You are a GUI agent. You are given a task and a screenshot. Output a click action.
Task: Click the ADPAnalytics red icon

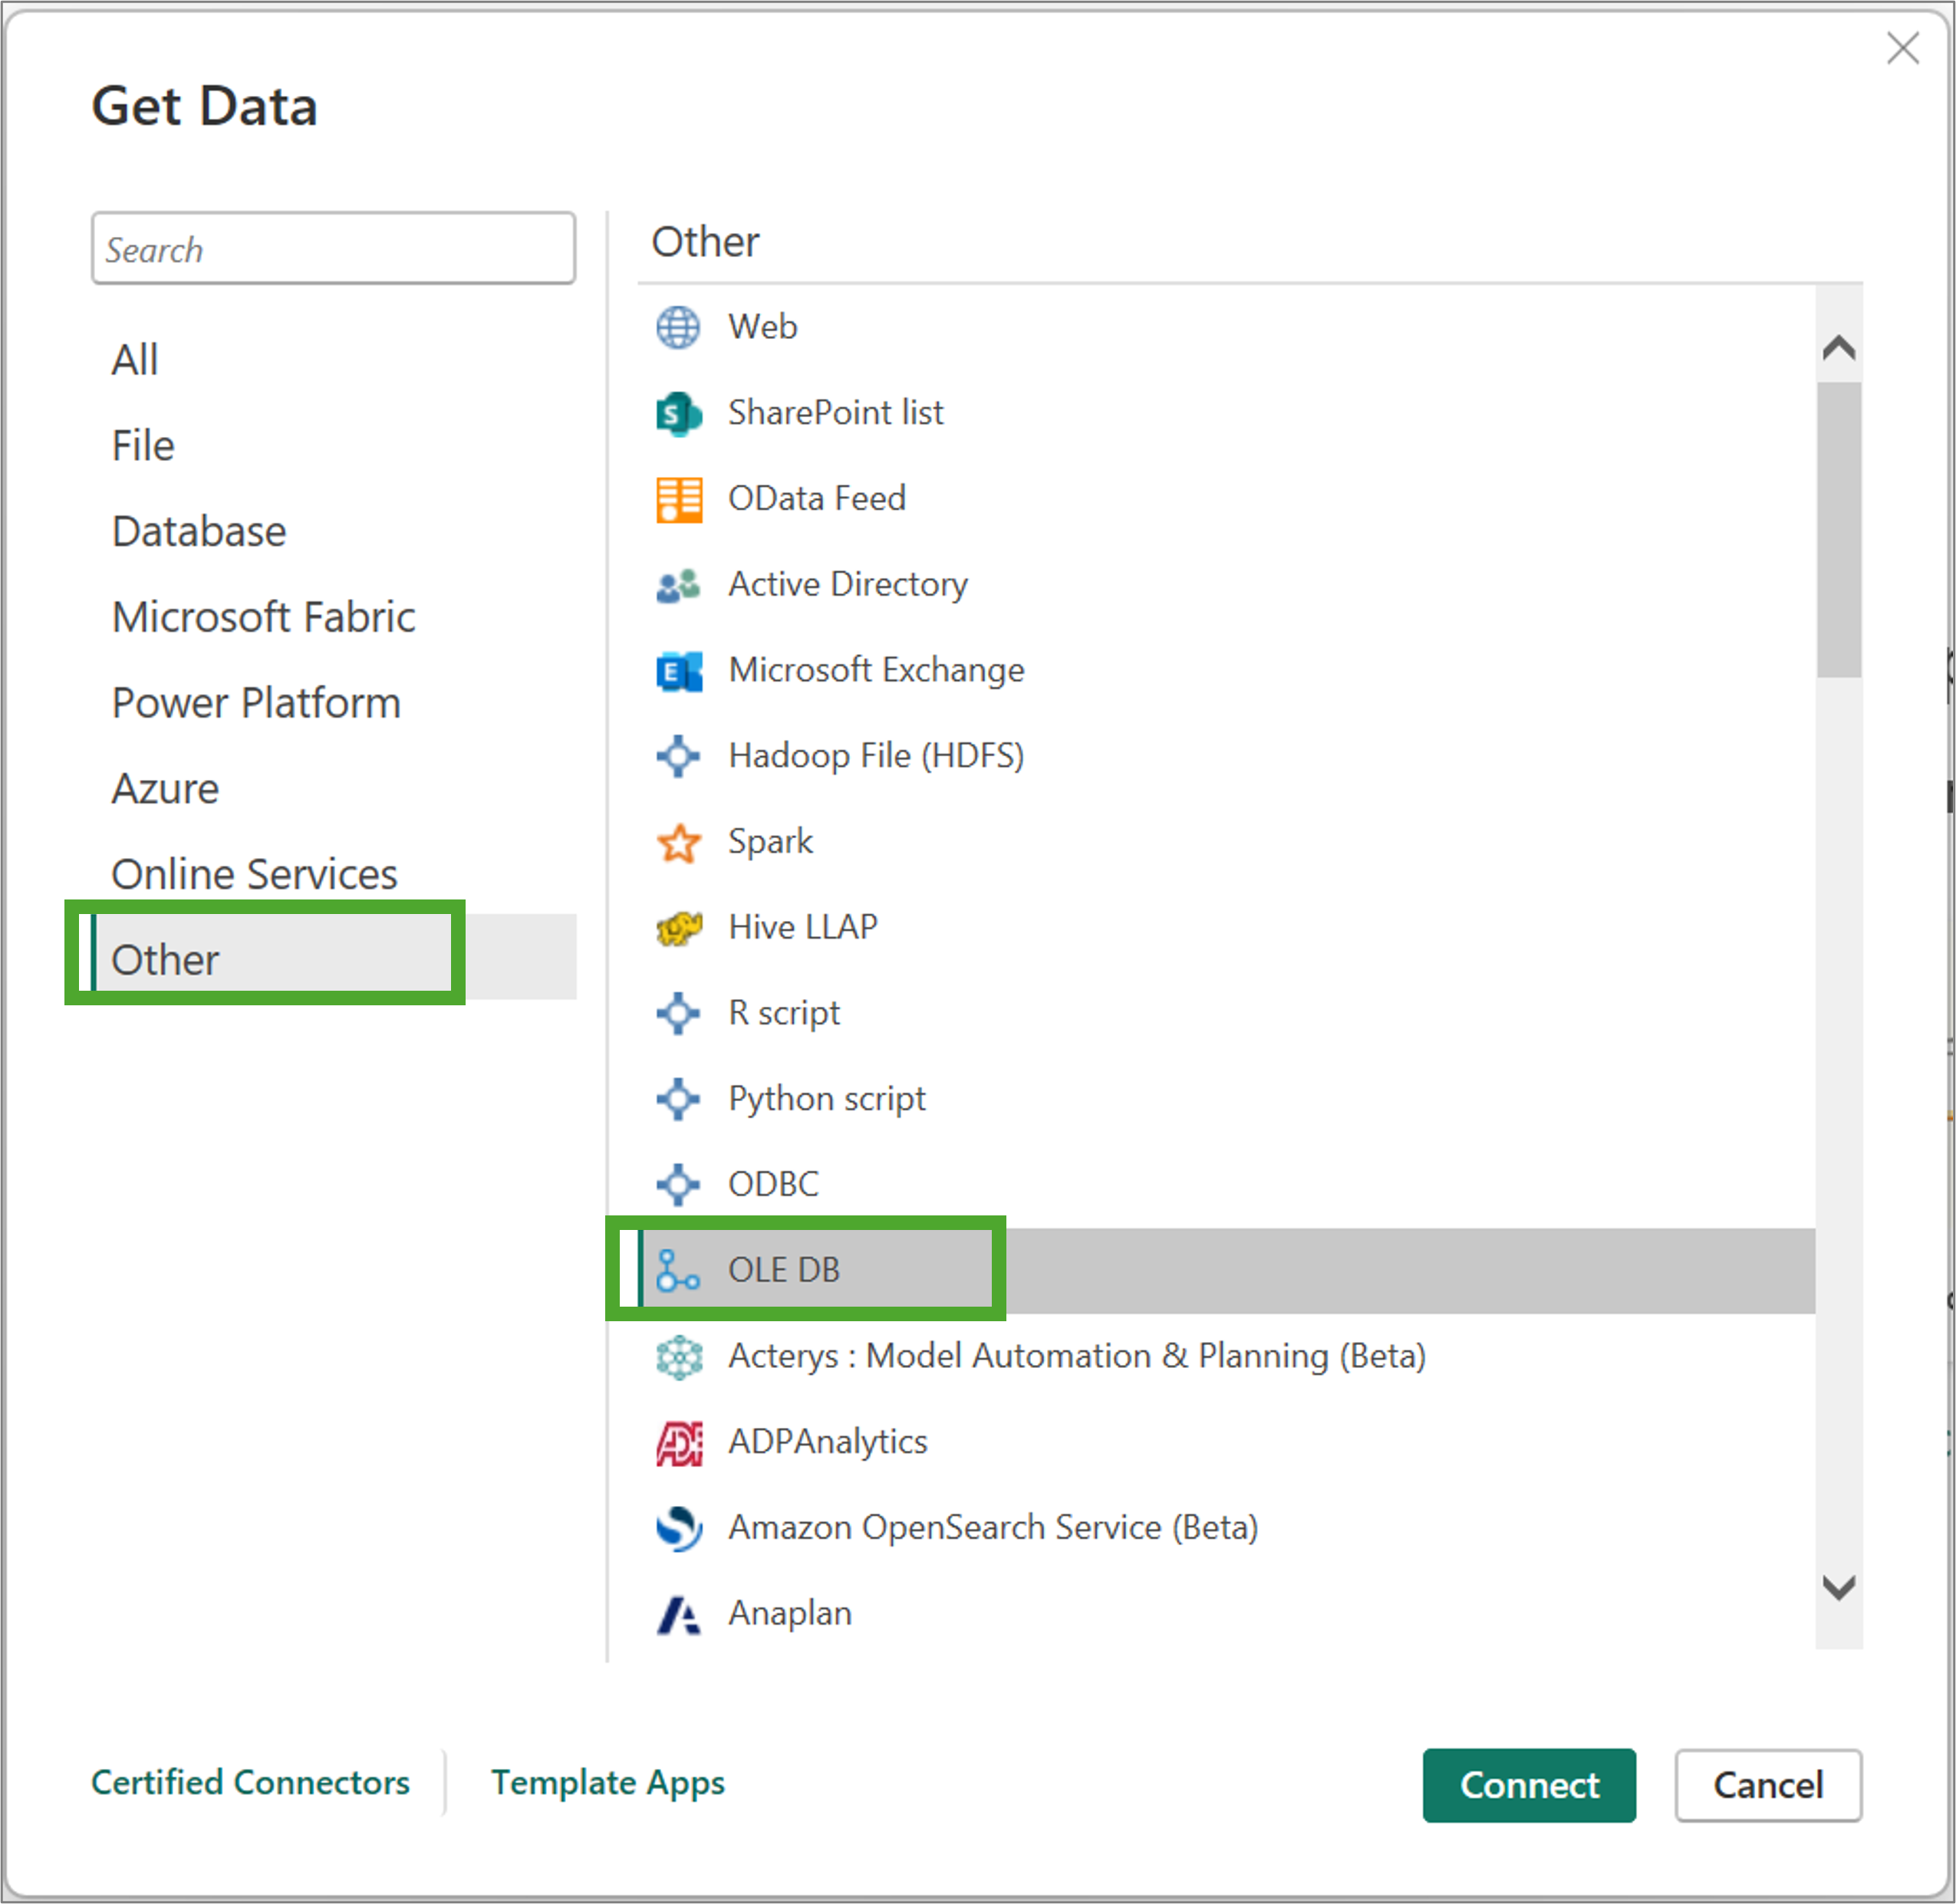[678, 1443]
